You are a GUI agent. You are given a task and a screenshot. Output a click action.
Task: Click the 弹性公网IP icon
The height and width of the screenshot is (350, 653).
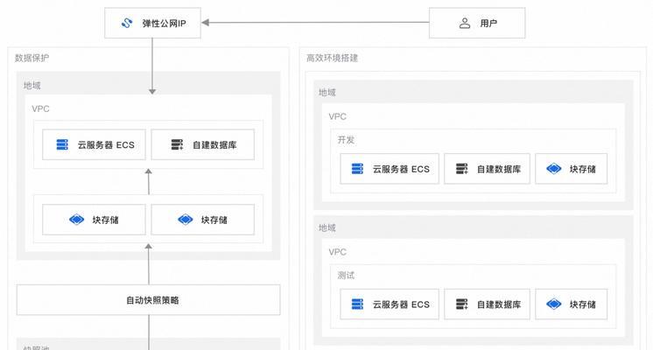tap(127, 23)
